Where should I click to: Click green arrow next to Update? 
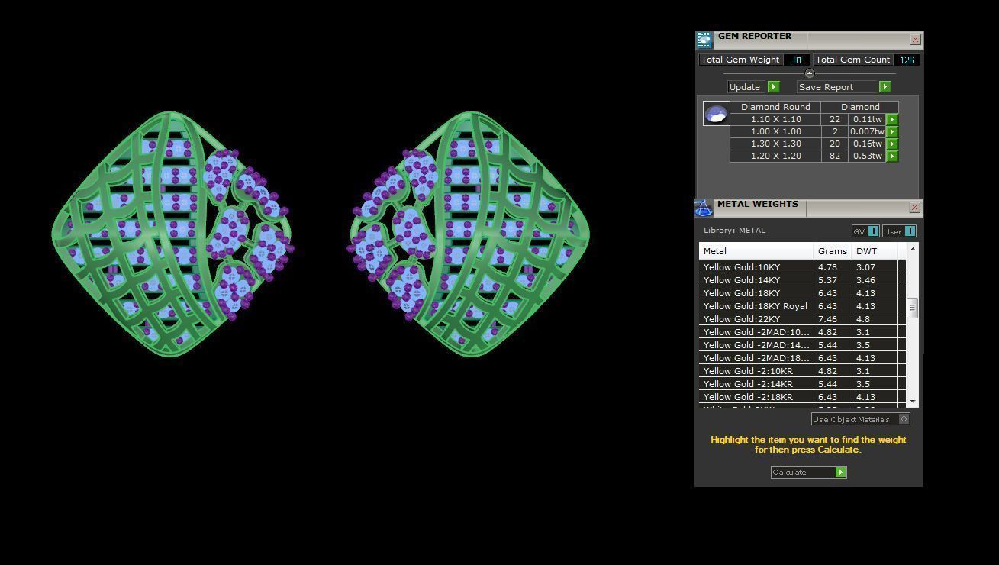[x=773, y=87]
